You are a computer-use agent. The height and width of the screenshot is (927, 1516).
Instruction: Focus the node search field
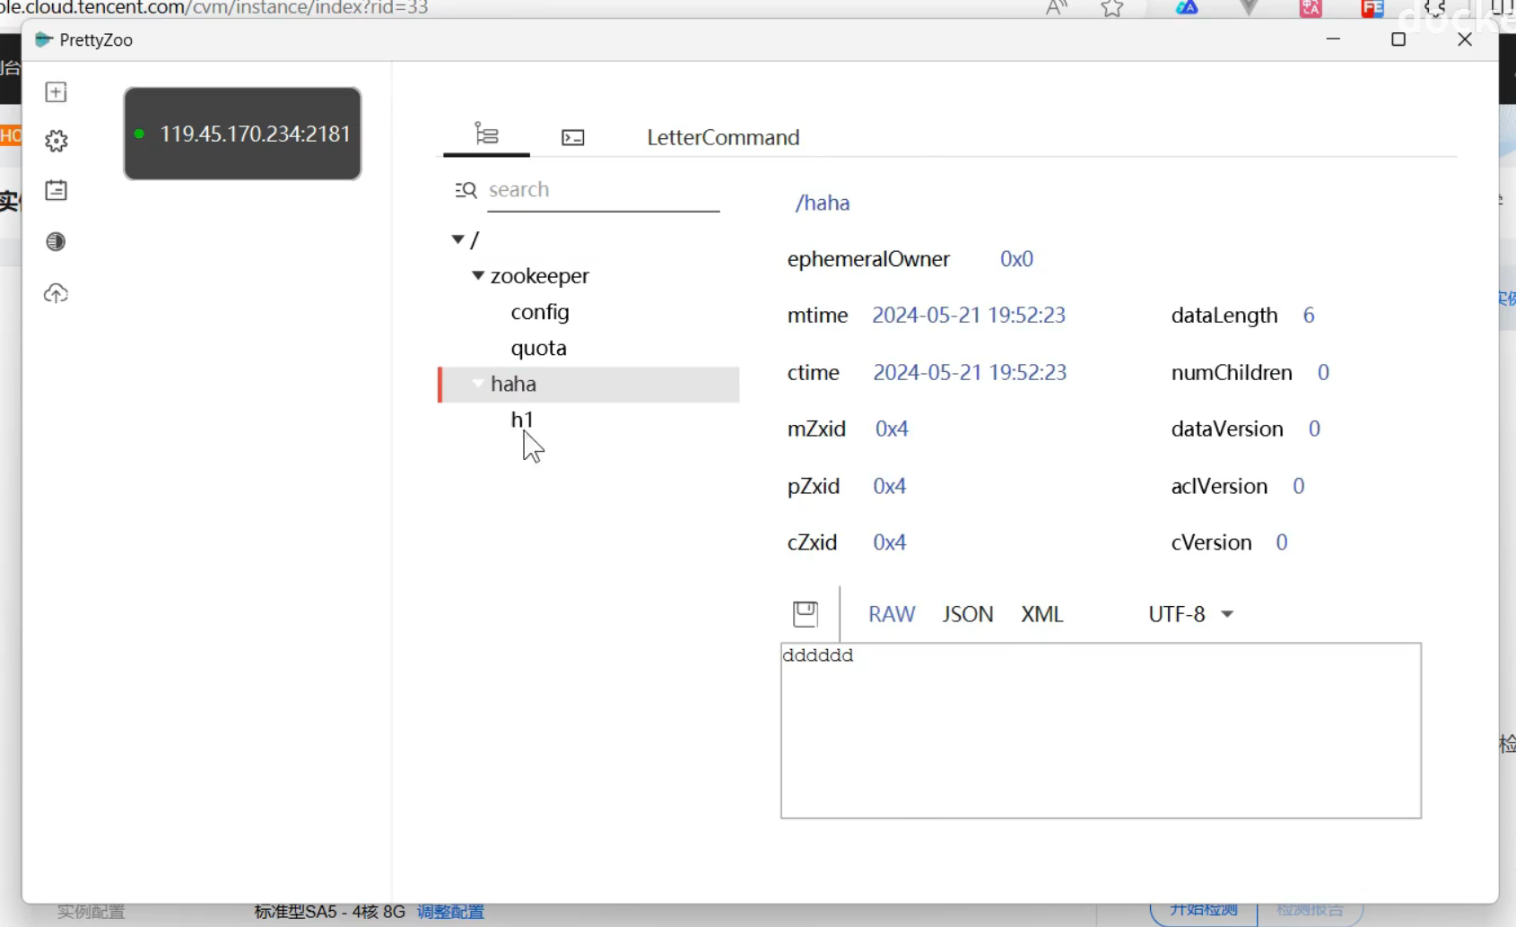coord(603,190)
